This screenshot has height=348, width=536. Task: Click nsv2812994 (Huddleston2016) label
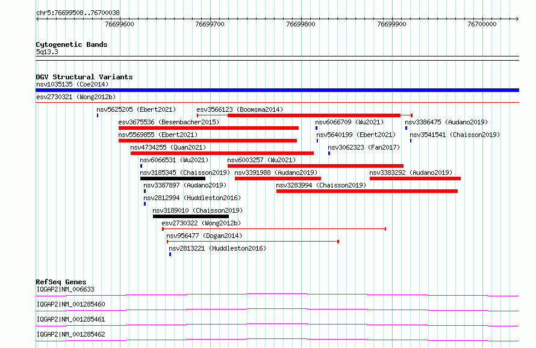192,198
